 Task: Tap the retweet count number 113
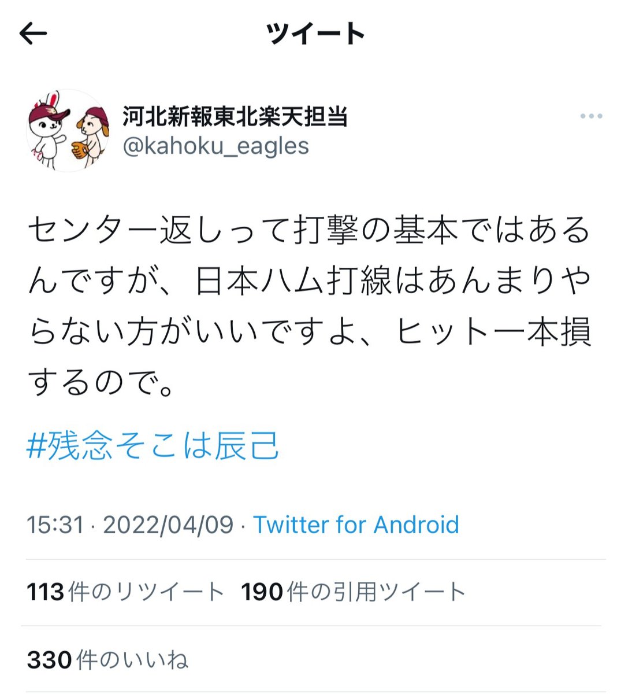[45, 592]
